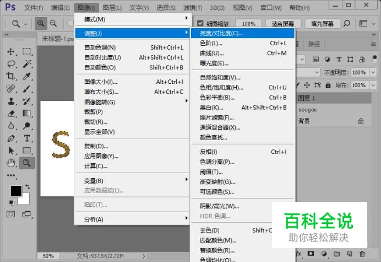
Task: Toggle Quick Mask mode icon
Action: 10,214
